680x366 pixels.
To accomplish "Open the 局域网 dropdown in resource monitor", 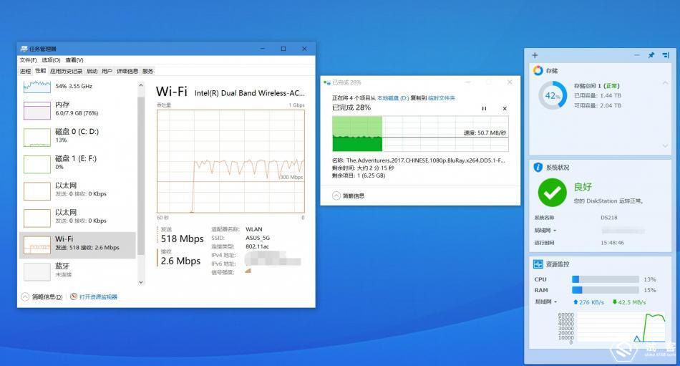I will click(547, 302).
